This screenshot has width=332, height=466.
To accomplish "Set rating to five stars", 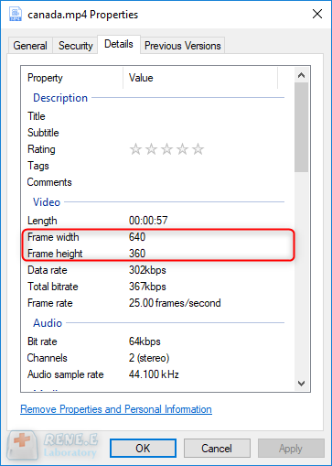I will tap(198, 149).
